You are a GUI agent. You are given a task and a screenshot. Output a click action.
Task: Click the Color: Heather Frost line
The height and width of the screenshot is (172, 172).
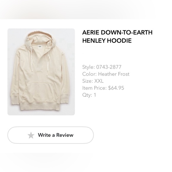tap(106, 74)
